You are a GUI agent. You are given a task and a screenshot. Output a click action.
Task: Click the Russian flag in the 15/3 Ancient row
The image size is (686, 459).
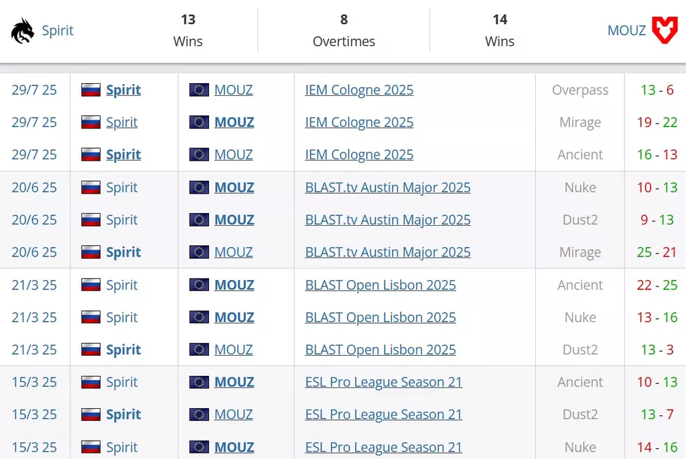pos(91,382)
